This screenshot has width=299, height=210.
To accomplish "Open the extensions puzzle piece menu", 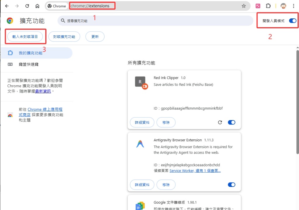I will click(268, 6).
